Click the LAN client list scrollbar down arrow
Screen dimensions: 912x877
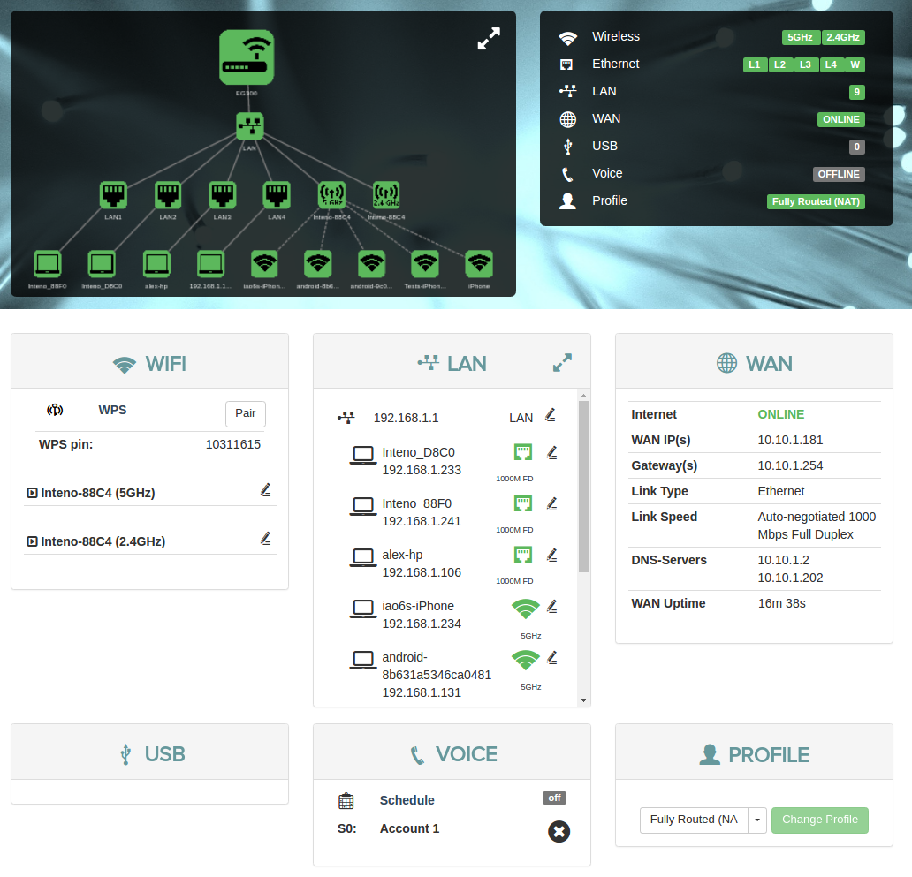click(x=583, y=700)
